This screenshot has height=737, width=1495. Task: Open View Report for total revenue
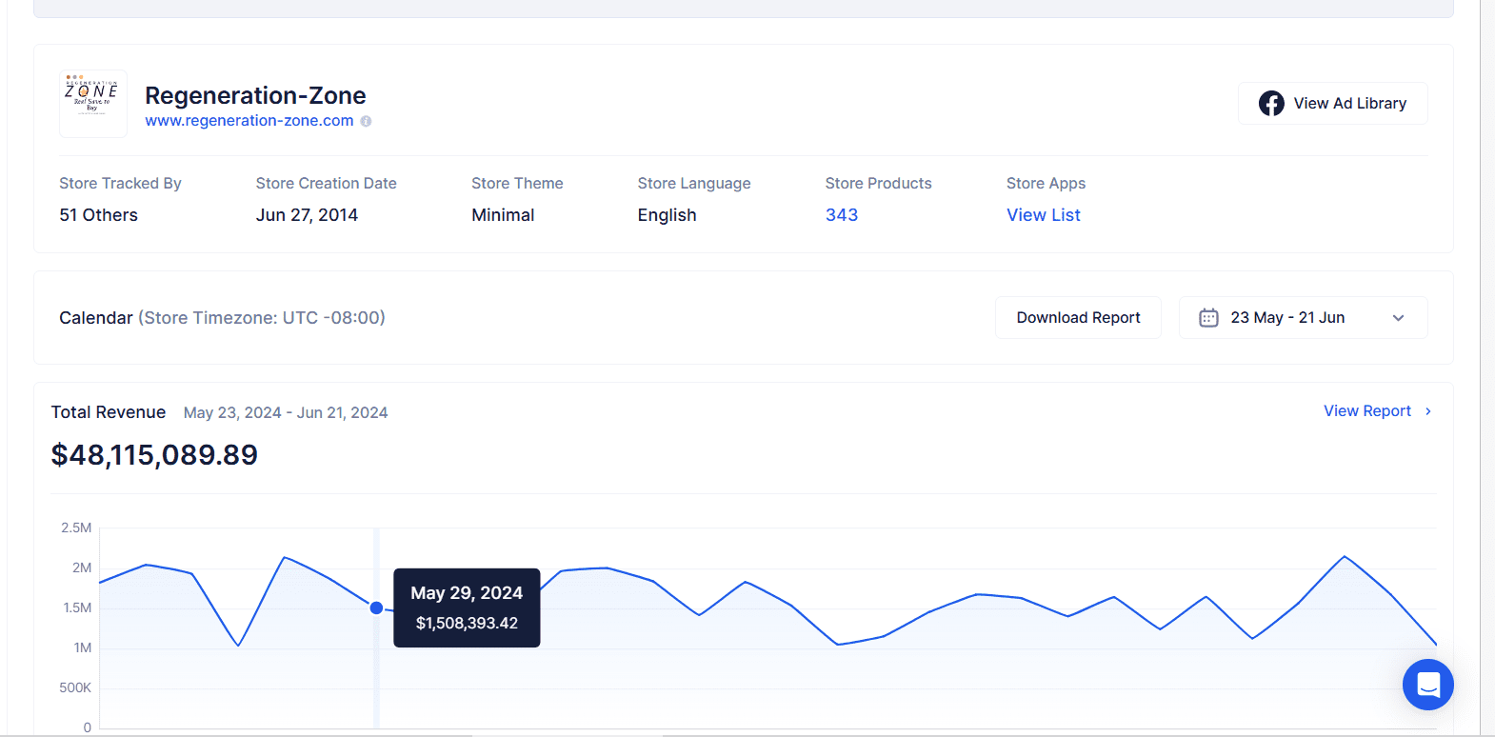[x=1367, y=411]
